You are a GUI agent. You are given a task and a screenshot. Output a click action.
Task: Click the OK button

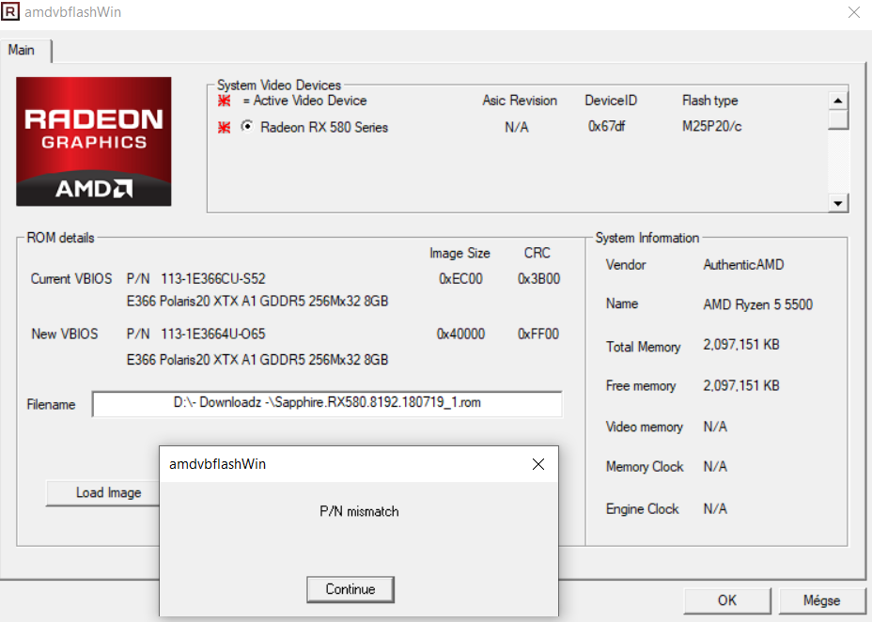(x=727, y=600)
